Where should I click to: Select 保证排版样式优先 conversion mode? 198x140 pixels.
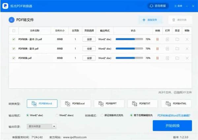point(102,116)
